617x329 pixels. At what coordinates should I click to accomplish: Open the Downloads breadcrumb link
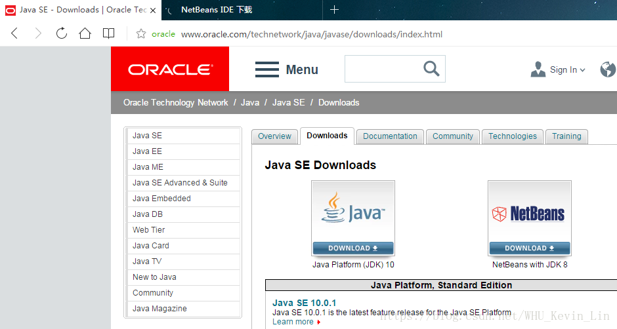coord(339,103)
